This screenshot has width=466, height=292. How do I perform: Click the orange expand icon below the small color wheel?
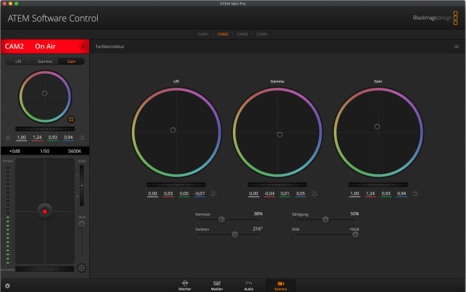point(71,119)
